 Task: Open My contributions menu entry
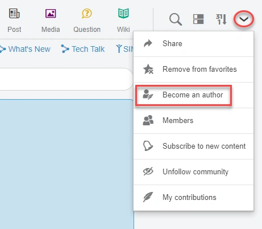[194, 198]
